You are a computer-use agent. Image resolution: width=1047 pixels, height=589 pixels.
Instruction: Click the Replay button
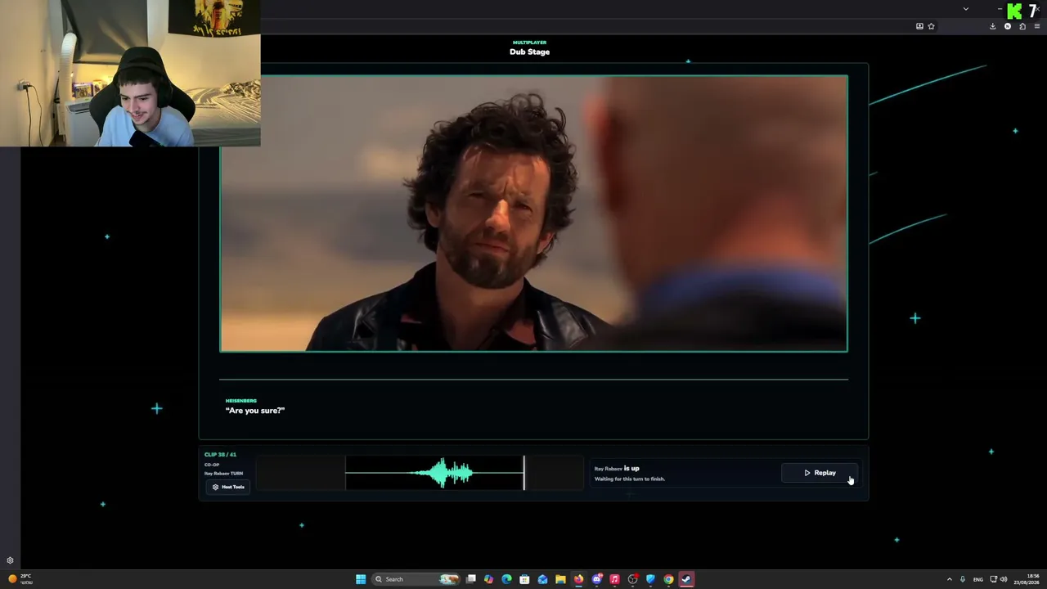click(820, 473)
